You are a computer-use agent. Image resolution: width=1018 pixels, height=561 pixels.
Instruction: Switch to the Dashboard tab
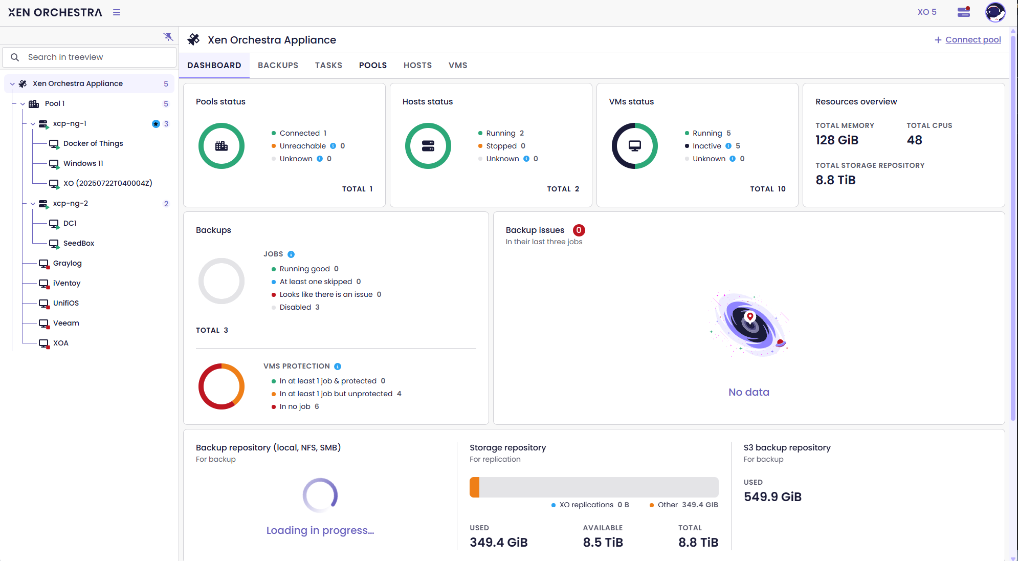pyautogui.click(x=214, y=66)
